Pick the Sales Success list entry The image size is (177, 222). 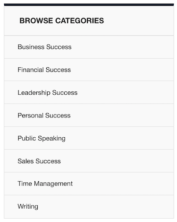point(89,161)
